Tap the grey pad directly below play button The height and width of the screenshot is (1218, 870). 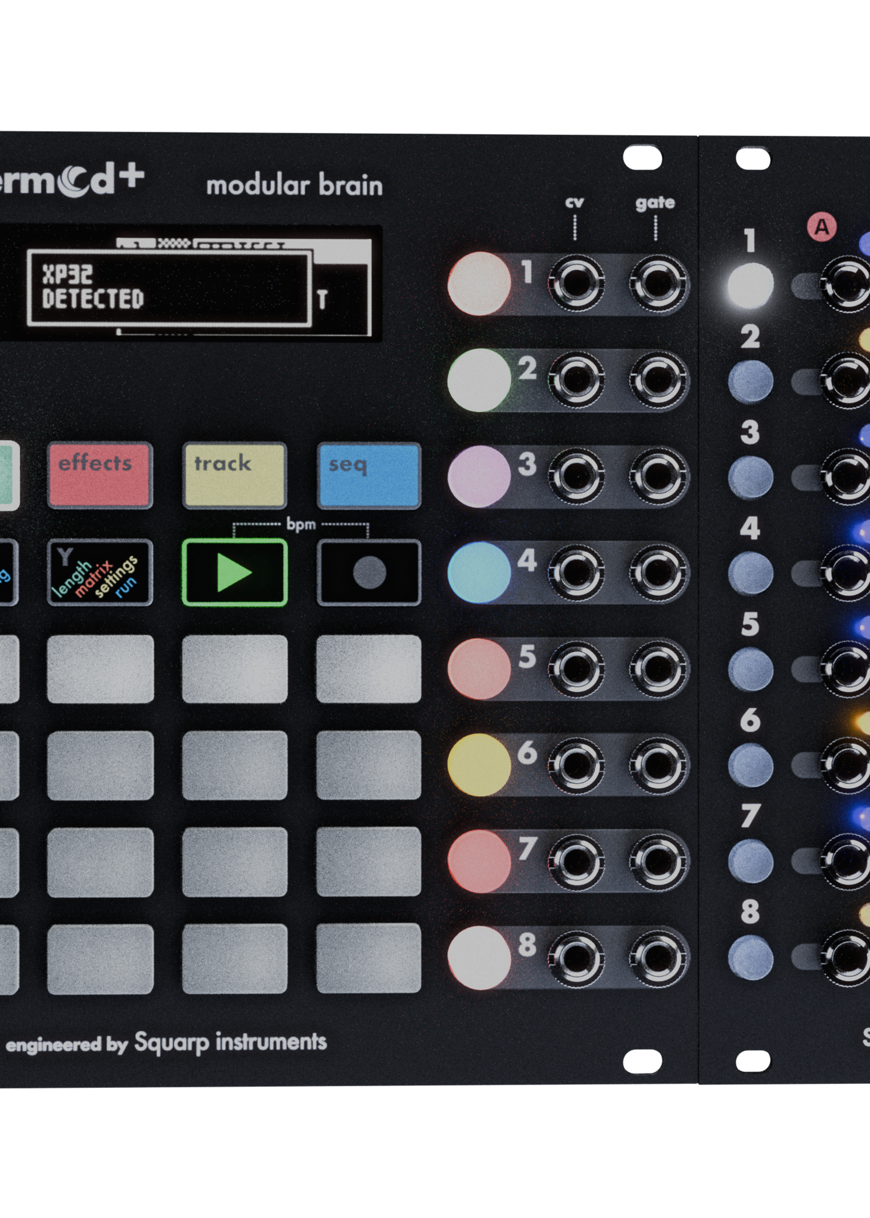(235, 669)
